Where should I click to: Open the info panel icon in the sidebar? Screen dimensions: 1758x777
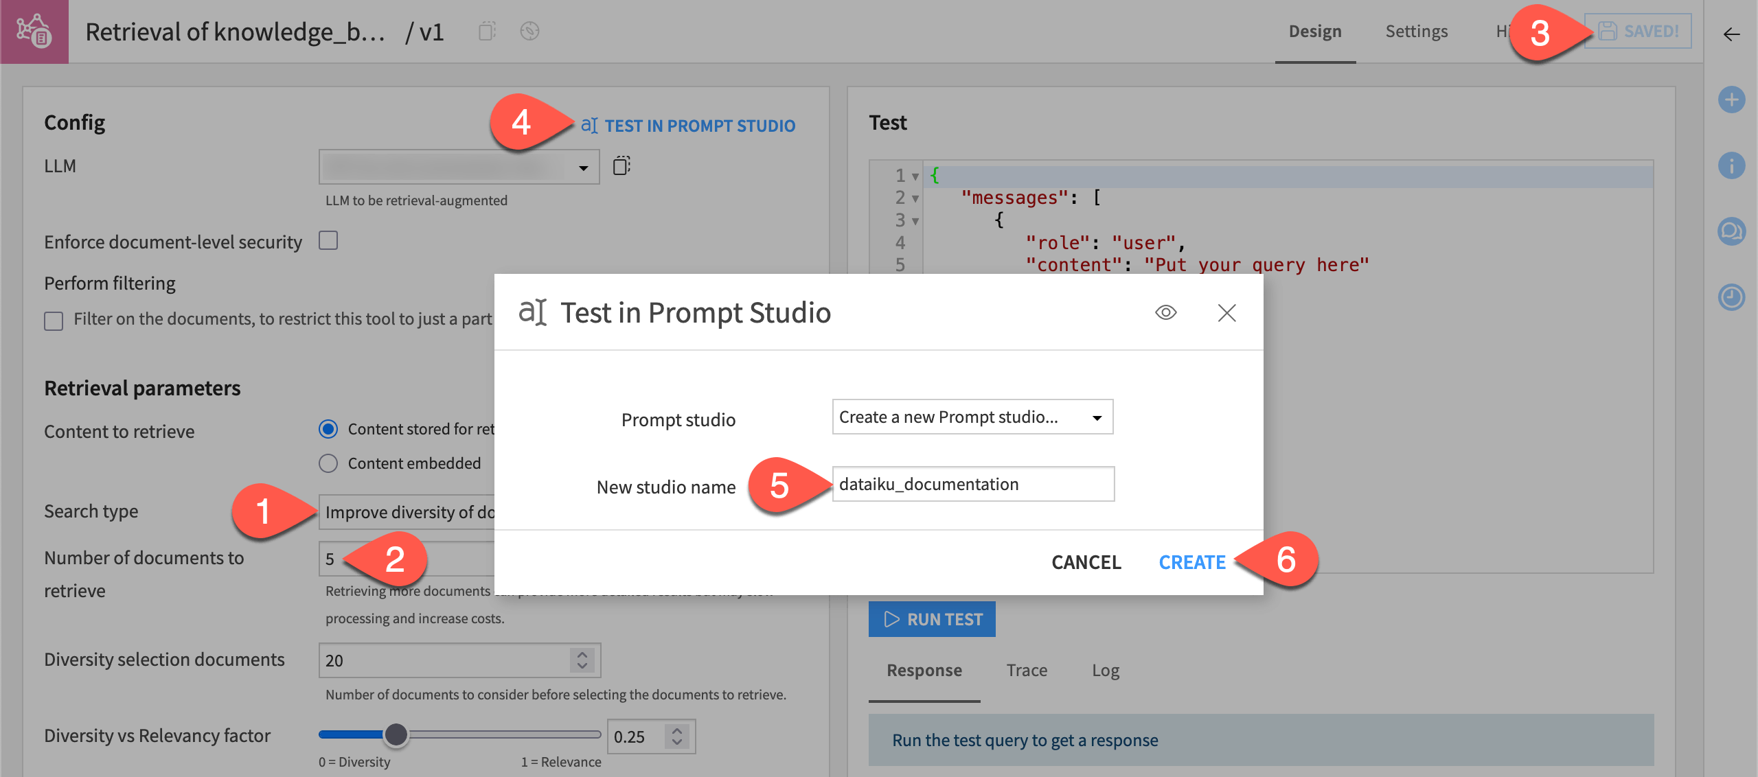pyautogui.click(x=1731, y=165)
